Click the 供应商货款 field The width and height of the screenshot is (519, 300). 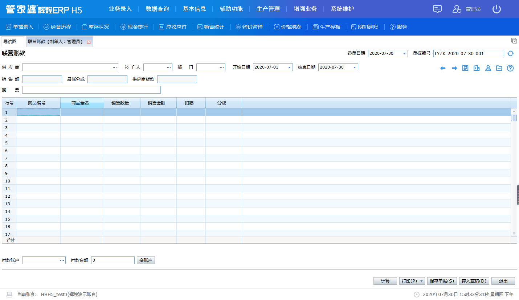(177, 79)
